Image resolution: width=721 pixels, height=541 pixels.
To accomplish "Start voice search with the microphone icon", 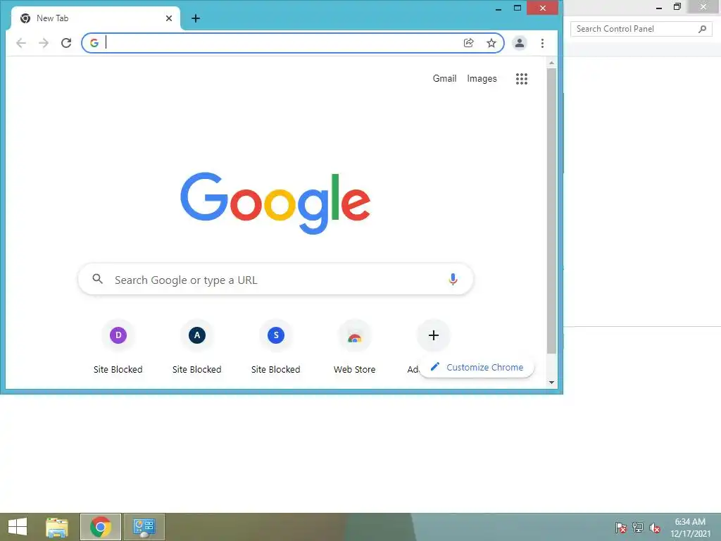I will [x=453, y=279].
